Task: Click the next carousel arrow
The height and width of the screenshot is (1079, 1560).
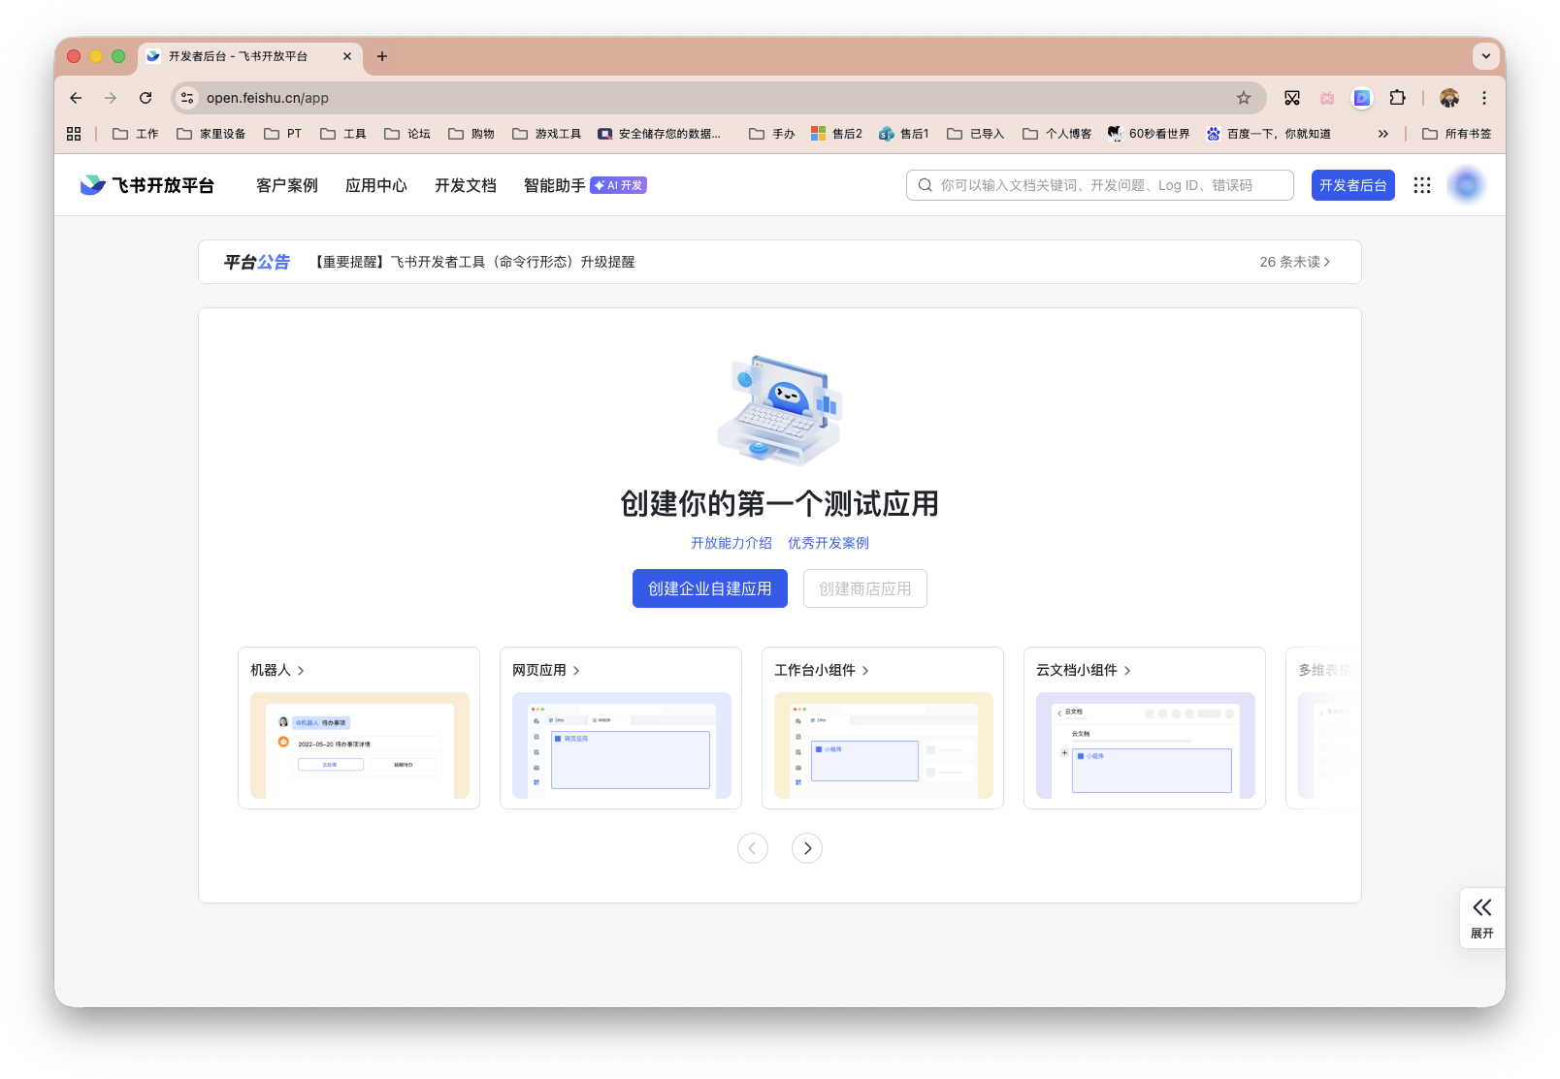Action: coord(806,847)
